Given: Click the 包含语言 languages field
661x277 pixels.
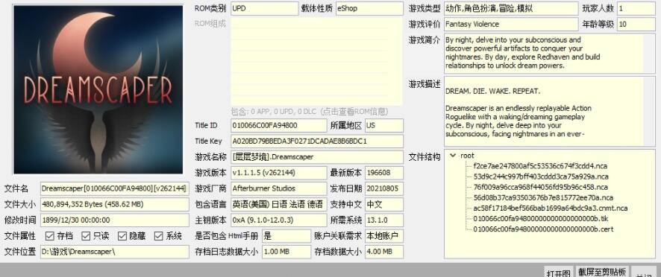Looking at the screenshot, I should pos(278,204).
